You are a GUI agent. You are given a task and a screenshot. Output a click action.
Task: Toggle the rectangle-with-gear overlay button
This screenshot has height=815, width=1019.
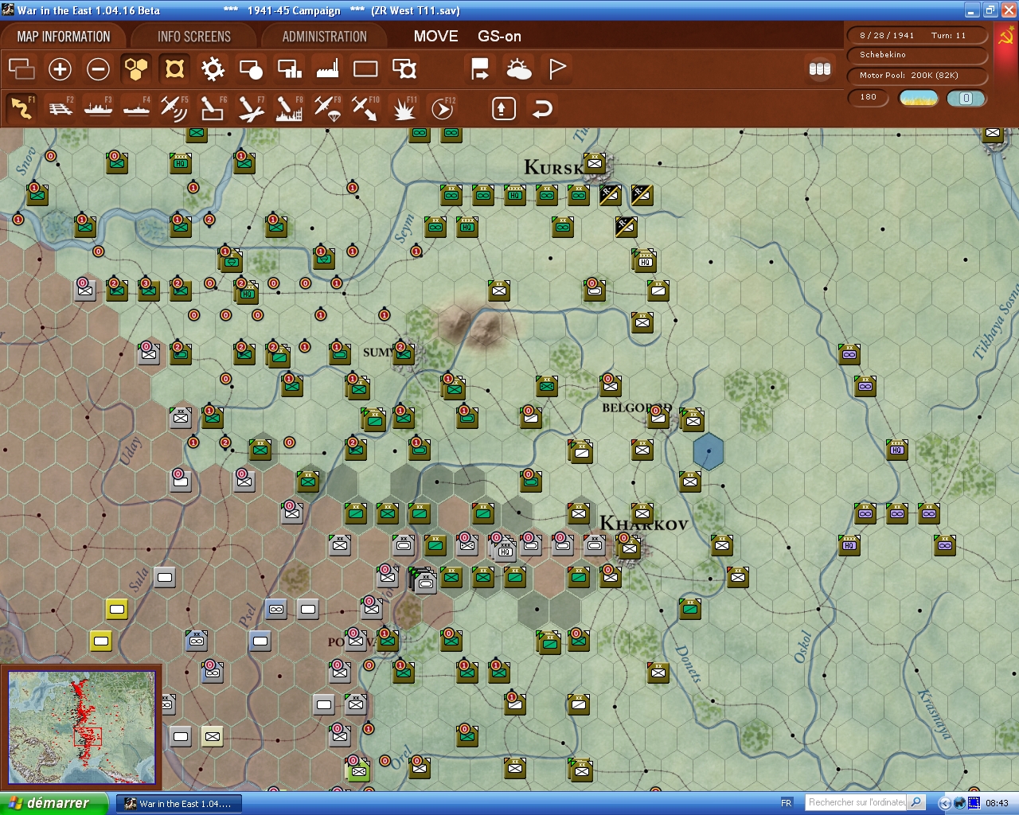pyautogui.click(x=404, y=69)
